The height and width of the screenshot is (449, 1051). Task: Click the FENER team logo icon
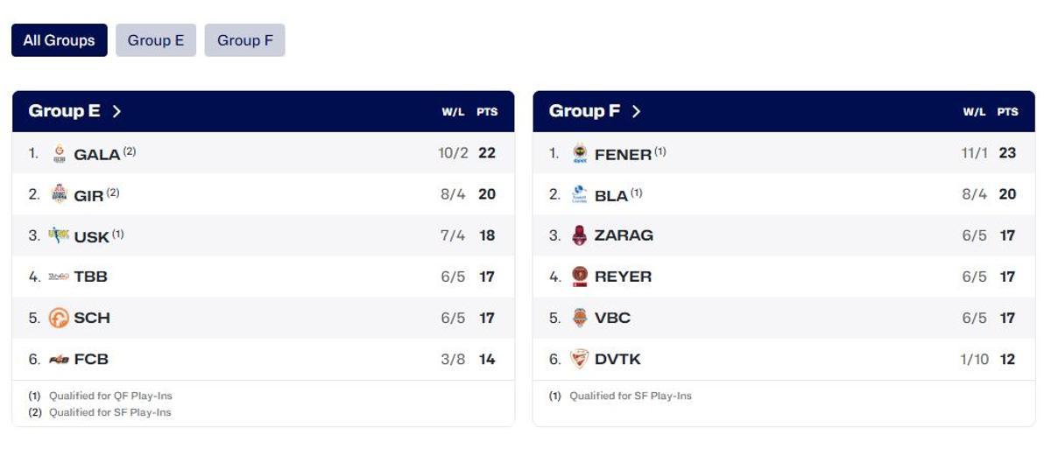pos(580,153)
